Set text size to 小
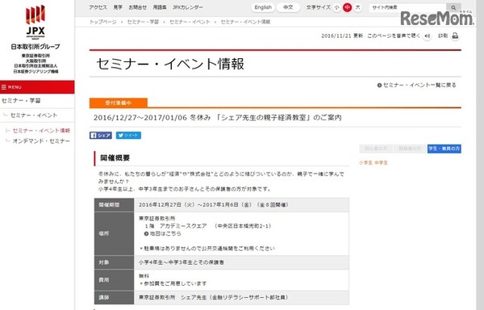The image size is (484, 310). [x=336, y=7]
